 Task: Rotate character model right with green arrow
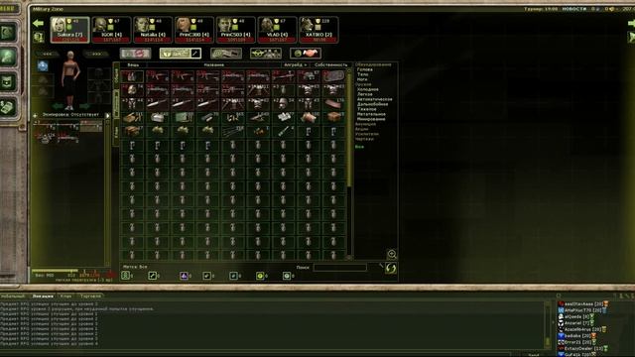coord(85,106)
